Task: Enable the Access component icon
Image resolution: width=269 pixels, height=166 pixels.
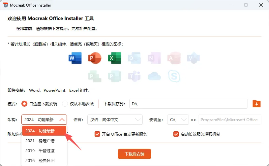Action: (174, 58)
